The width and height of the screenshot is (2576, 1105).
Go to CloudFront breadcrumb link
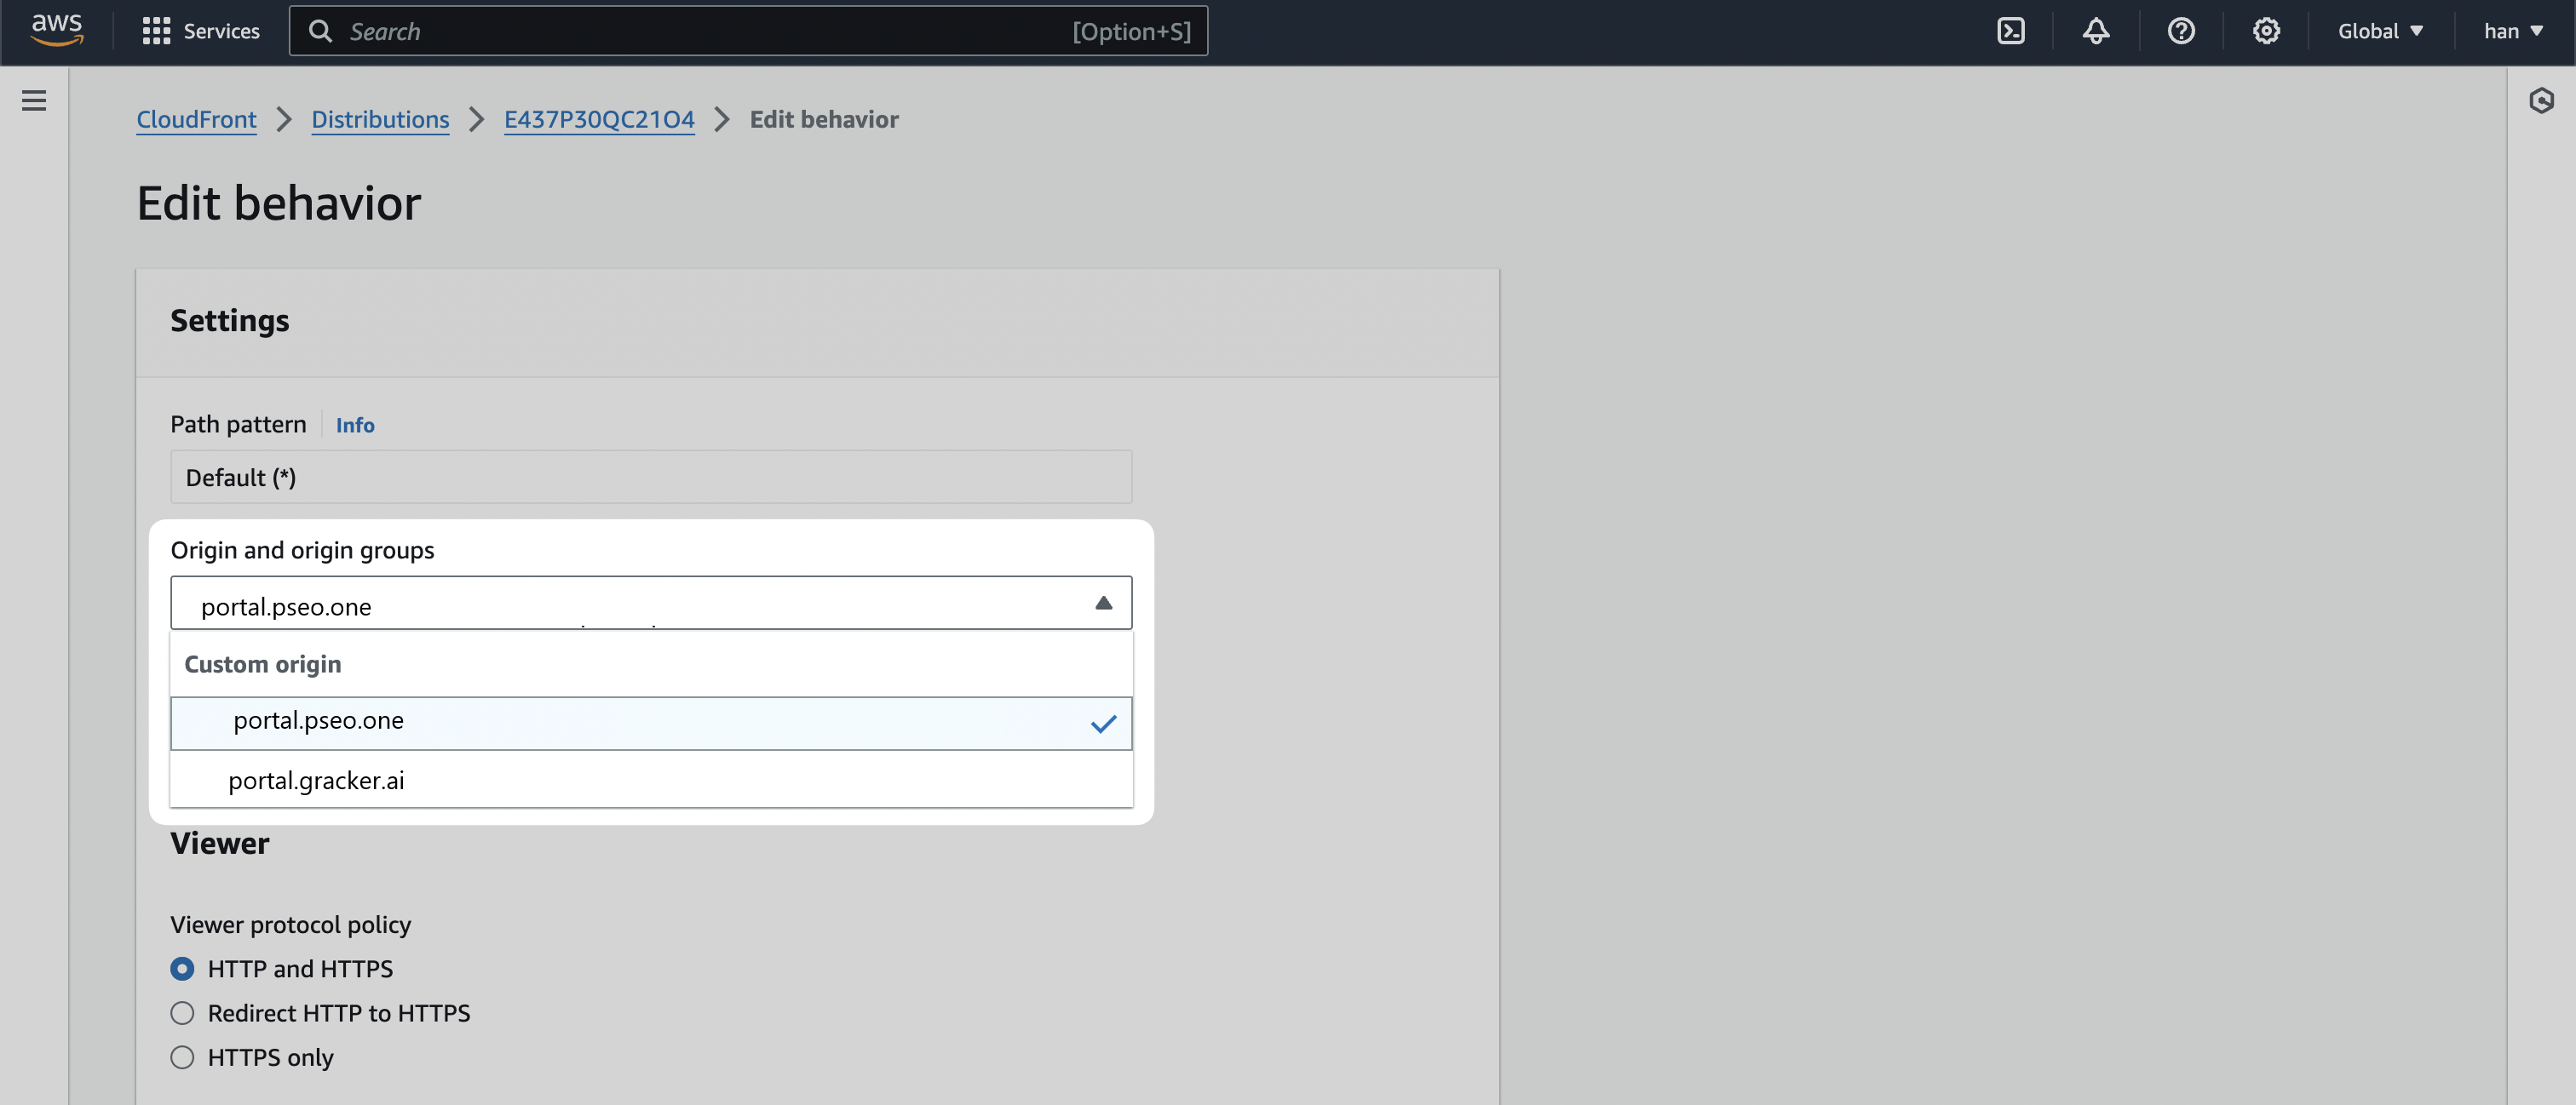pyautogui.click(x=196, y=119)
